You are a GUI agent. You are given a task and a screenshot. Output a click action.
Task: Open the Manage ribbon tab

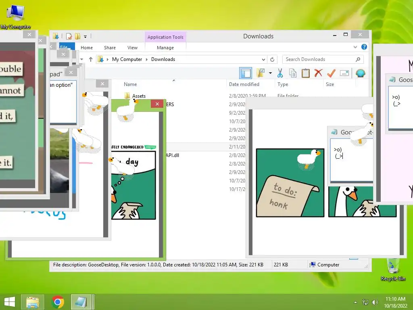point(165,48)
